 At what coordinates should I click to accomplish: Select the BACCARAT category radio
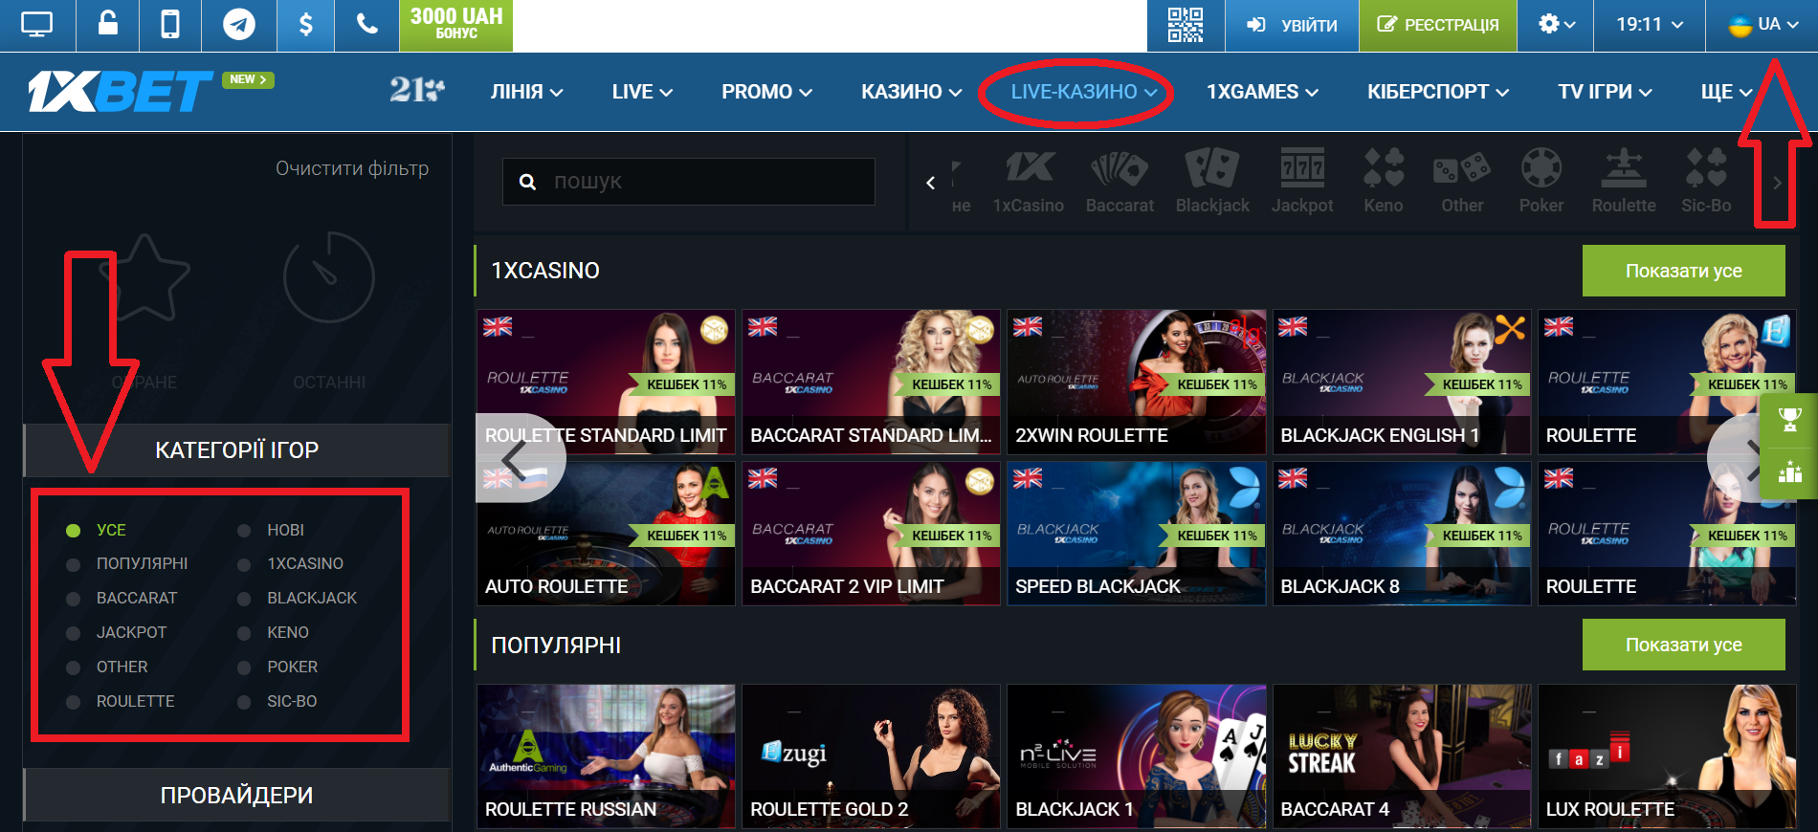coord(73,600)
